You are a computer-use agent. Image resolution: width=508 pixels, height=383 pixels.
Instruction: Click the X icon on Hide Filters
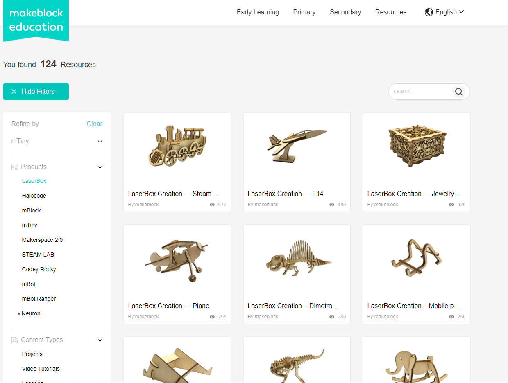(14, 92)
